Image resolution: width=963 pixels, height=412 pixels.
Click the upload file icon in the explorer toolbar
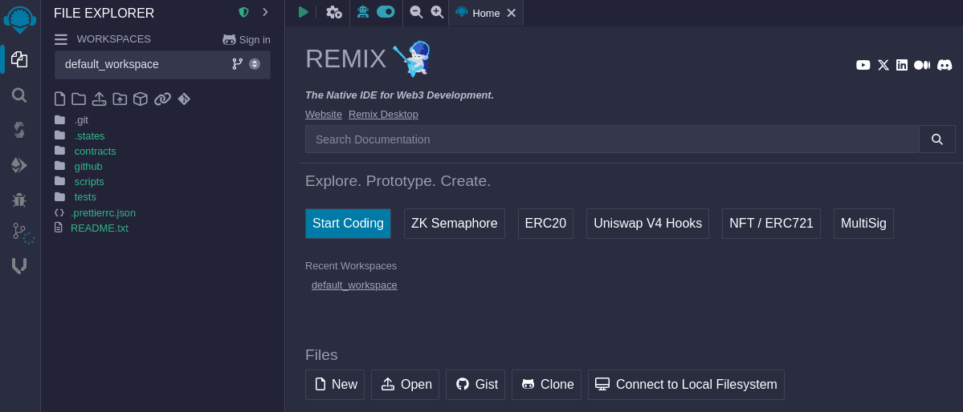(99, 99)
